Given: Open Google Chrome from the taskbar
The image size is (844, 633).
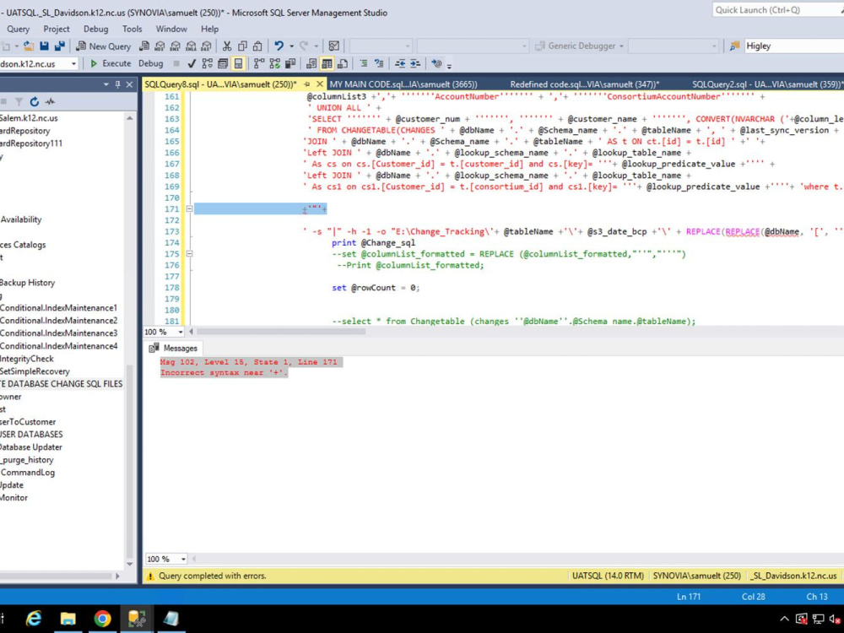Looking at the screenshot, I should click(102, 619).
